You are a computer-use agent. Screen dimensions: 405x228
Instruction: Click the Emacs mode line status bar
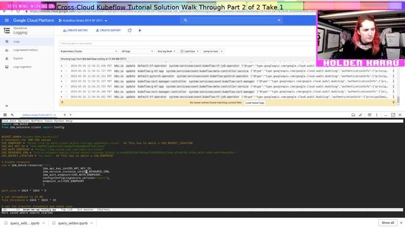pyautogui.click(x=202, y=210)
